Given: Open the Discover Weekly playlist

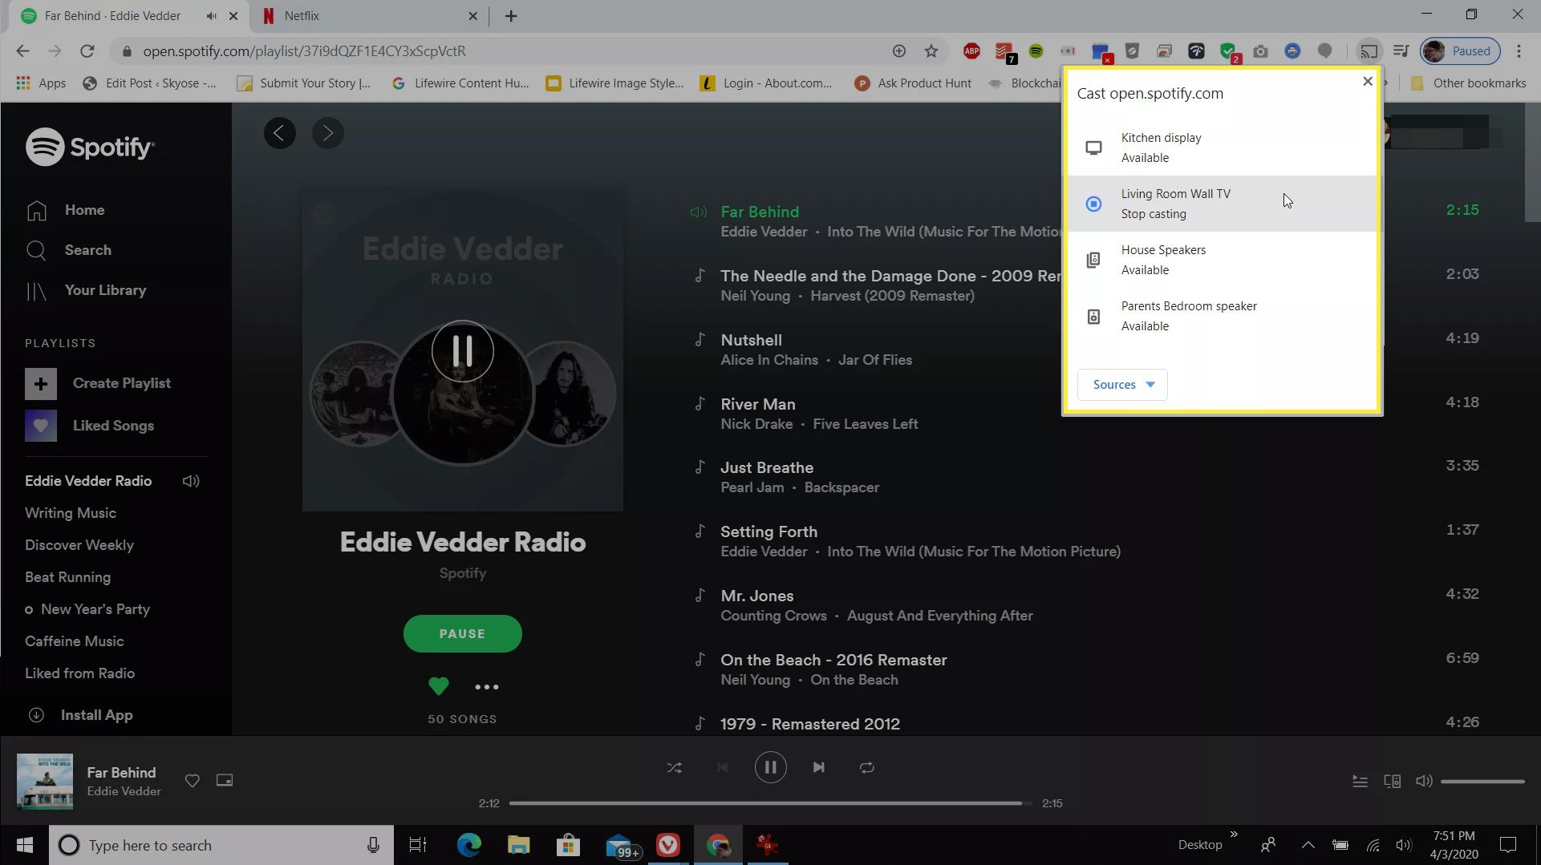Looking at the screenshot, I should [x=79, y=545].
